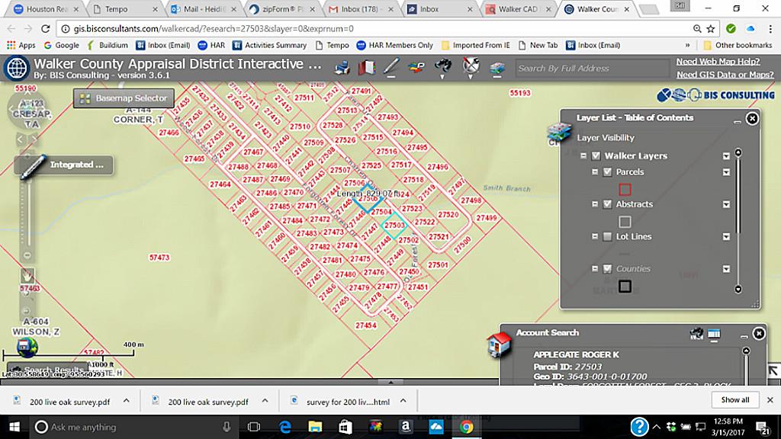Uncheck the Abstracts layer checkbox
Image resolution: width=781 pixels, height=439 pixels.
pyautogui.click(x=607, y=204)
